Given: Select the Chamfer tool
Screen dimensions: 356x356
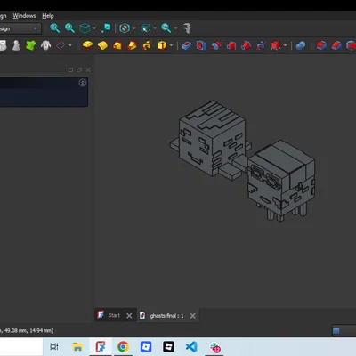Looking at the screenshot, I should pos(336,45).
